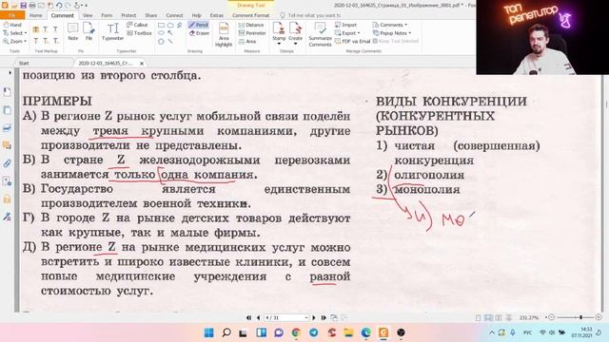The image size is (609, 342).
Task: Expand the Create stamp dropdown
Action: [x=295, y=44]
